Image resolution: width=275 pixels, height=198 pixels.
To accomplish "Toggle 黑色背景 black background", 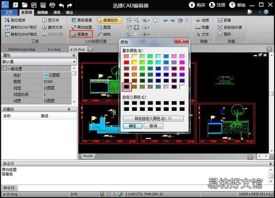I will click(82, 20).
